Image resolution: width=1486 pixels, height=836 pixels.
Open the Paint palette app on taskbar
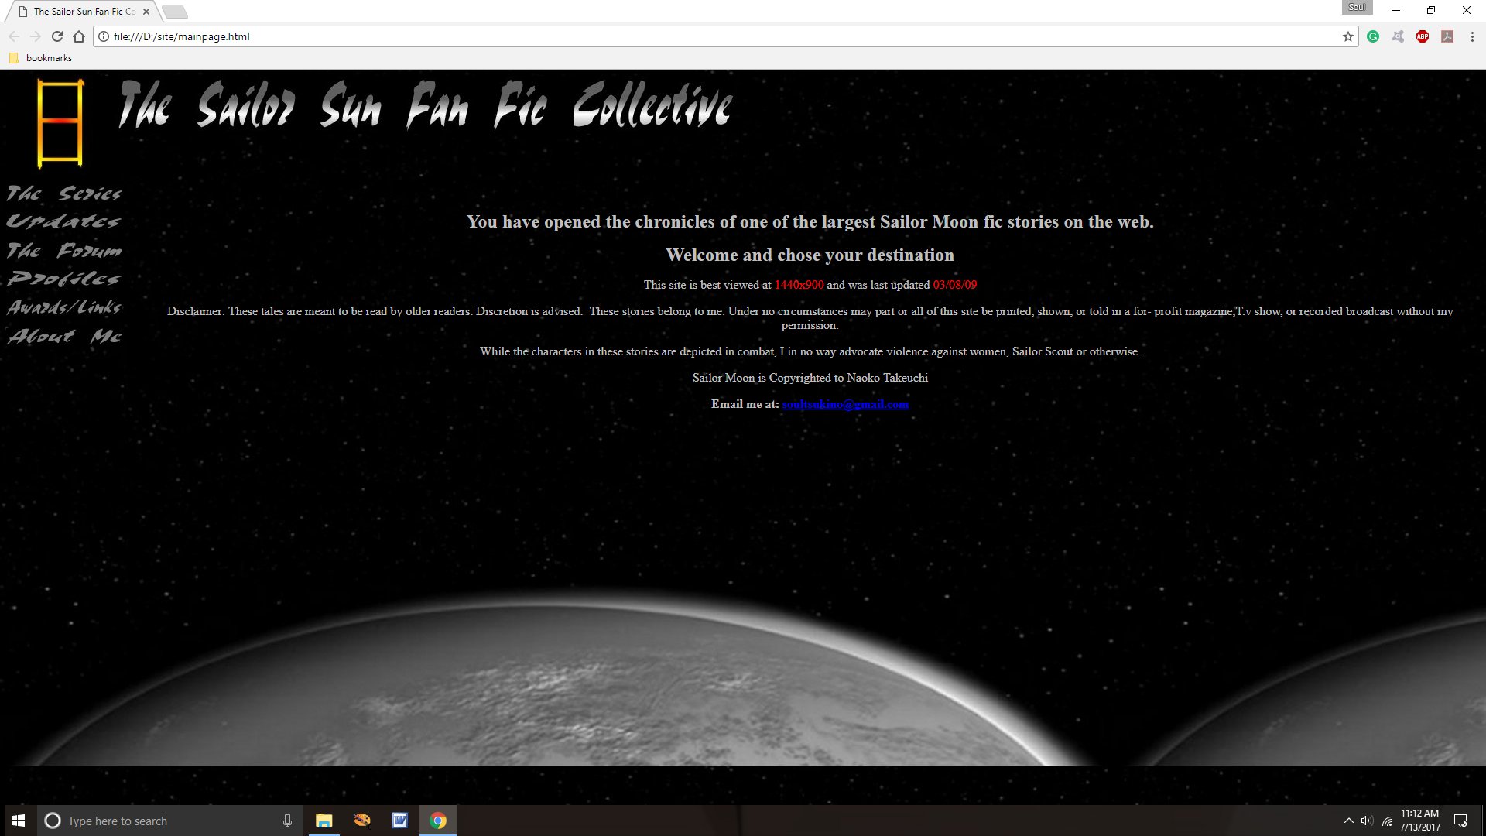pyautogui.click(x=361, y=821)
